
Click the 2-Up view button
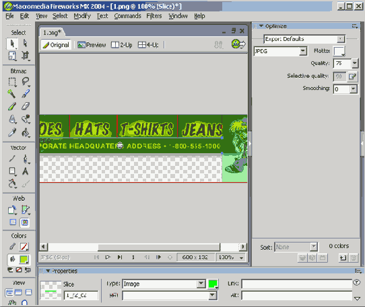point(122,44)
